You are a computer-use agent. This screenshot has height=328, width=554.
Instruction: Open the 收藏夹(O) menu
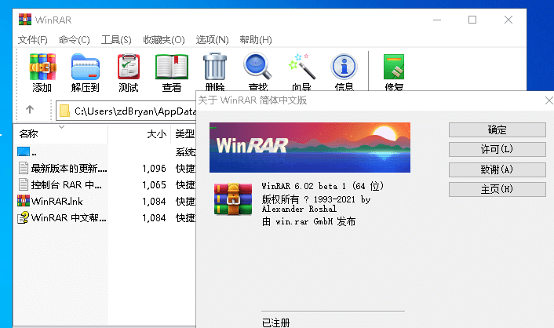click(163, 40)
